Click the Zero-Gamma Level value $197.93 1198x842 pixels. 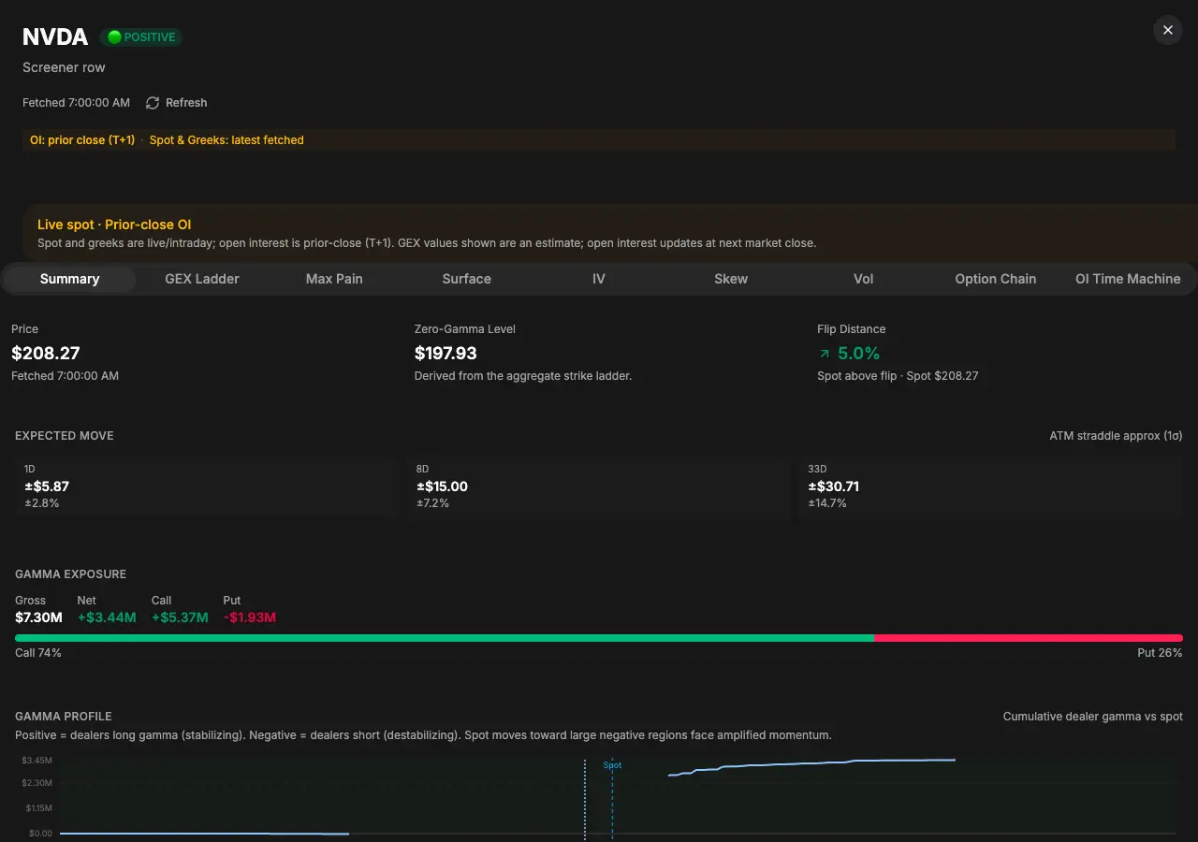tap(446, 354)
